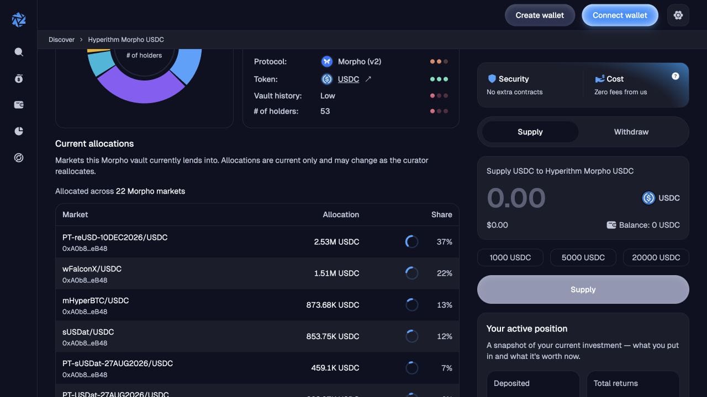The image size is (707, 397).
Task: Click the Cost hand icon
Action: pos(600,79)
